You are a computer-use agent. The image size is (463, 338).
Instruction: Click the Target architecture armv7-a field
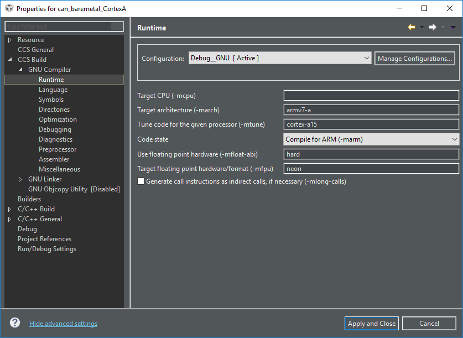pyautogui.click(x=371, y=110)
